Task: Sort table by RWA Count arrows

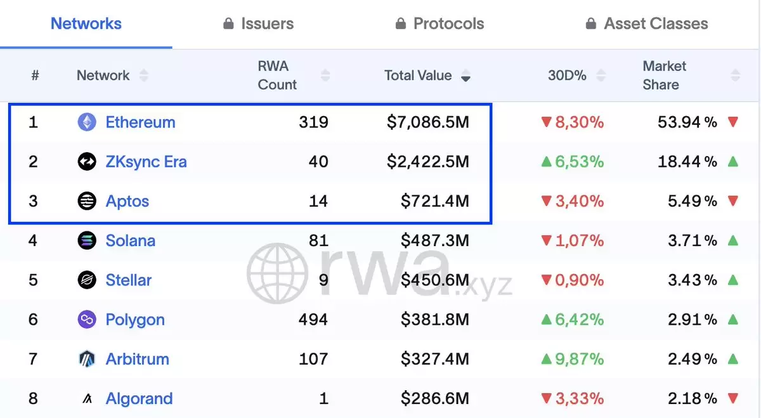Action: pos(325,75)
